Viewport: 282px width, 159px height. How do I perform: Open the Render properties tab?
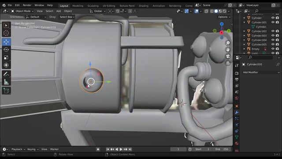[237, 73]
